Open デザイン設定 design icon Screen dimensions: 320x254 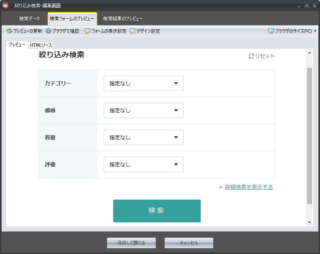pyautogui.click(x=133, y=31)
